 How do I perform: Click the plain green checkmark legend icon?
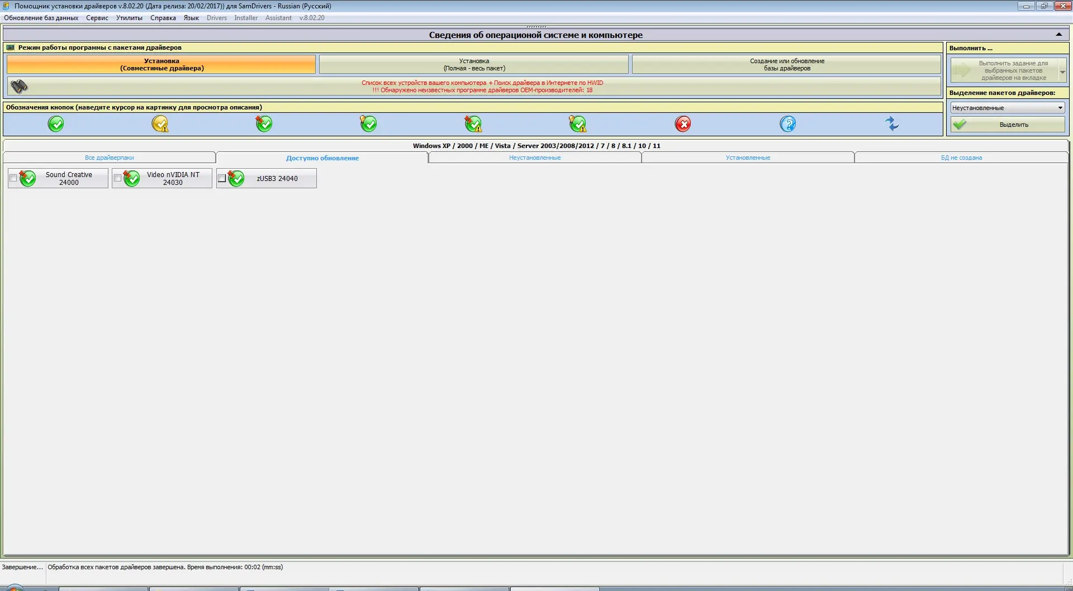coord(56,123)
